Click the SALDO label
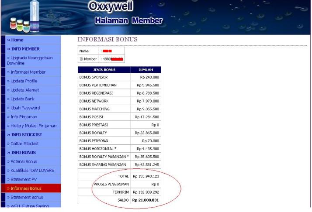The image size is (312, 212). (123, 200)
